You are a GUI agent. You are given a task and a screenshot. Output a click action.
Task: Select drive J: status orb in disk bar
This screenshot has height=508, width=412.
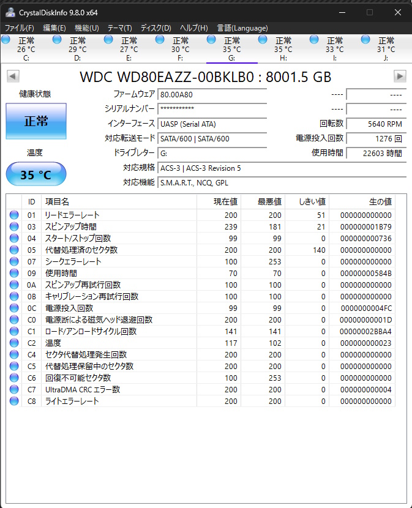366,40
